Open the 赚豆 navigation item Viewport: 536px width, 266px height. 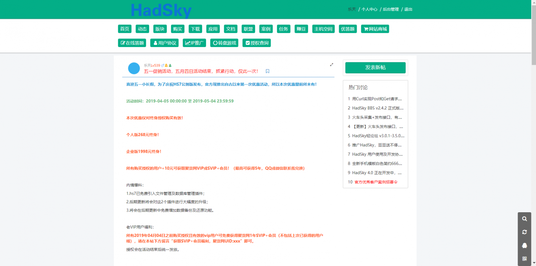point(301,29)
